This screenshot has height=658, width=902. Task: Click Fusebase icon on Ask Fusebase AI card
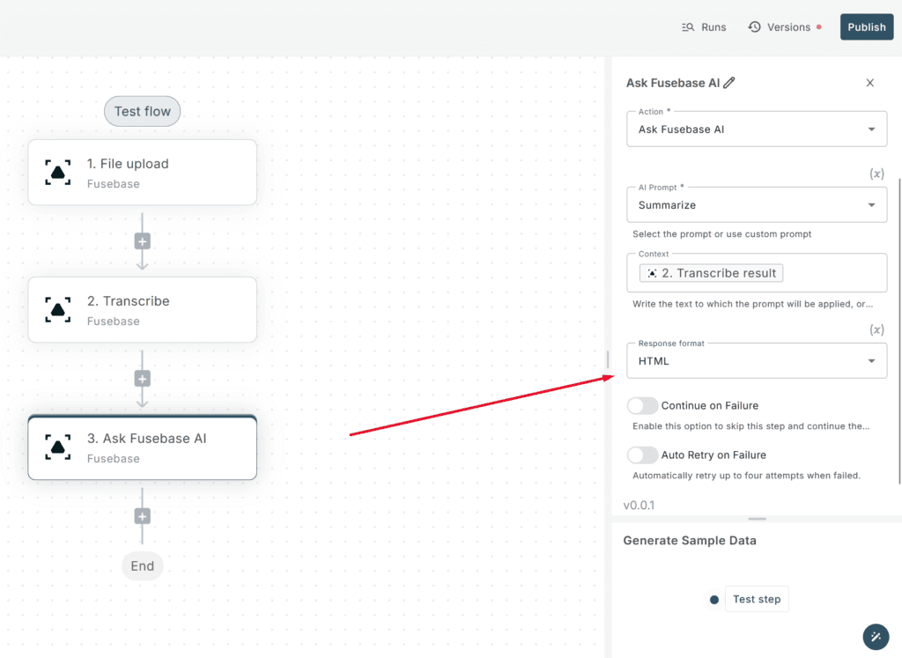(x=58, y=447)
